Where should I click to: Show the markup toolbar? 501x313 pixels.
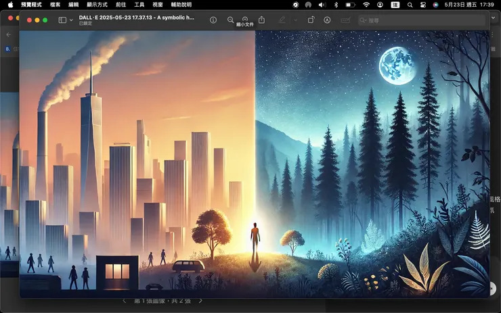[327, 20]
